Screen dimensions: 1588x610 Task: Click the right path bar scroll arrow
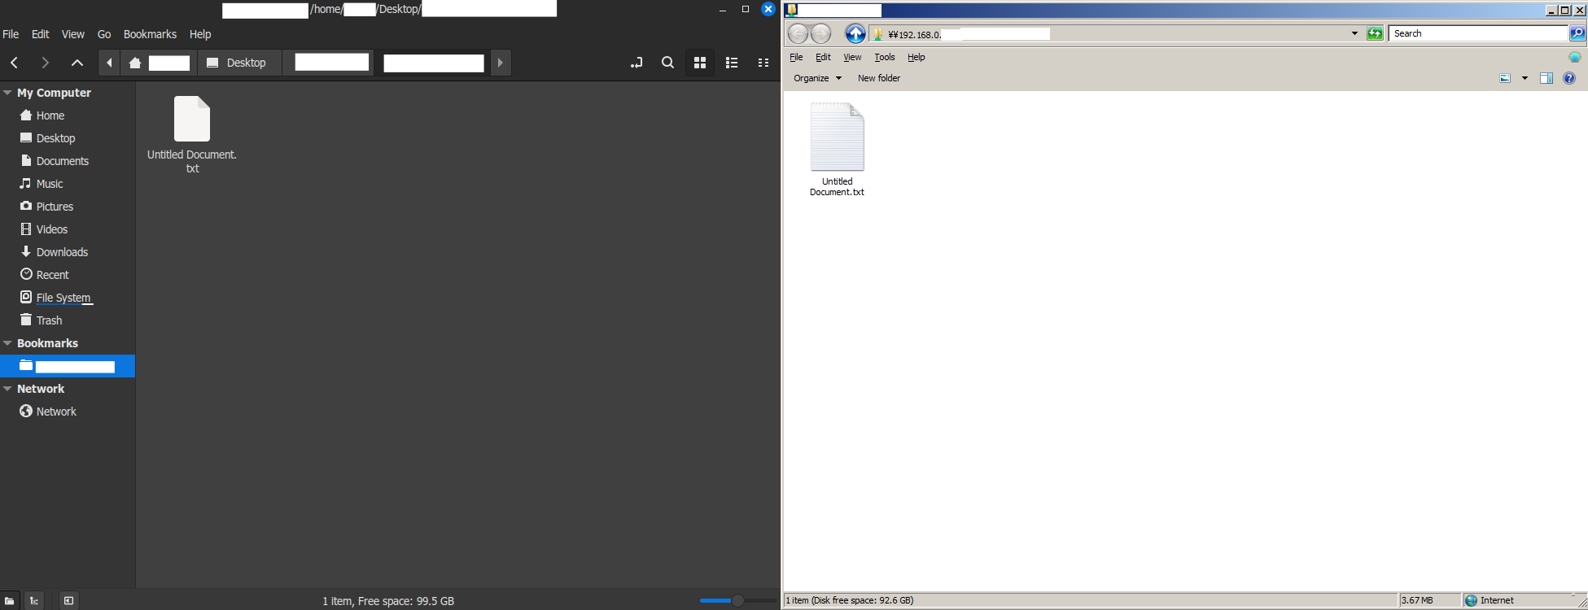[500, 63]
